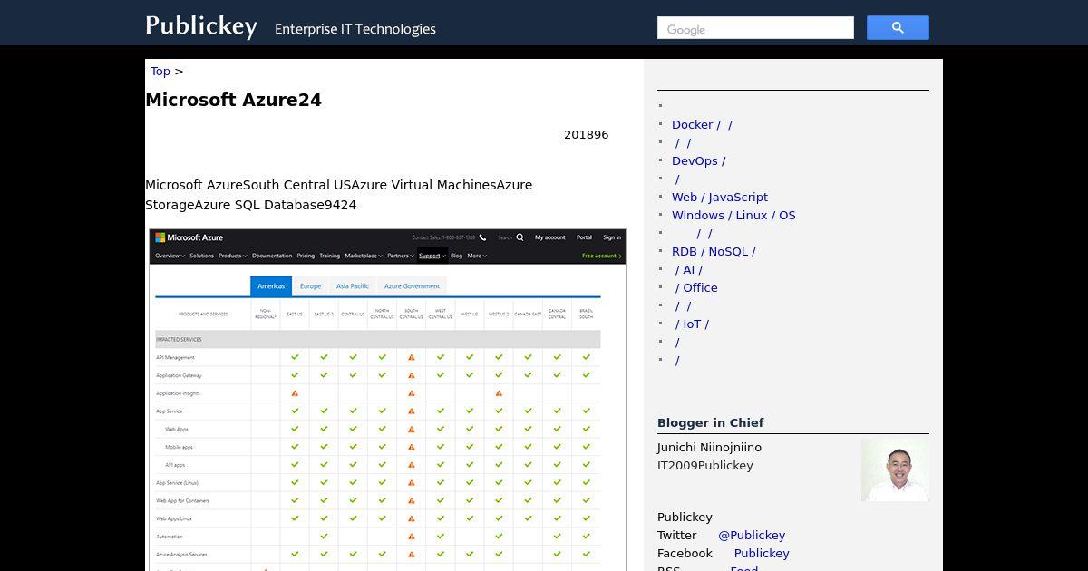Select the Europe tab in Azure screenshot
Image resolution: width=1088 pixels, height=571 pixels.
310,286
